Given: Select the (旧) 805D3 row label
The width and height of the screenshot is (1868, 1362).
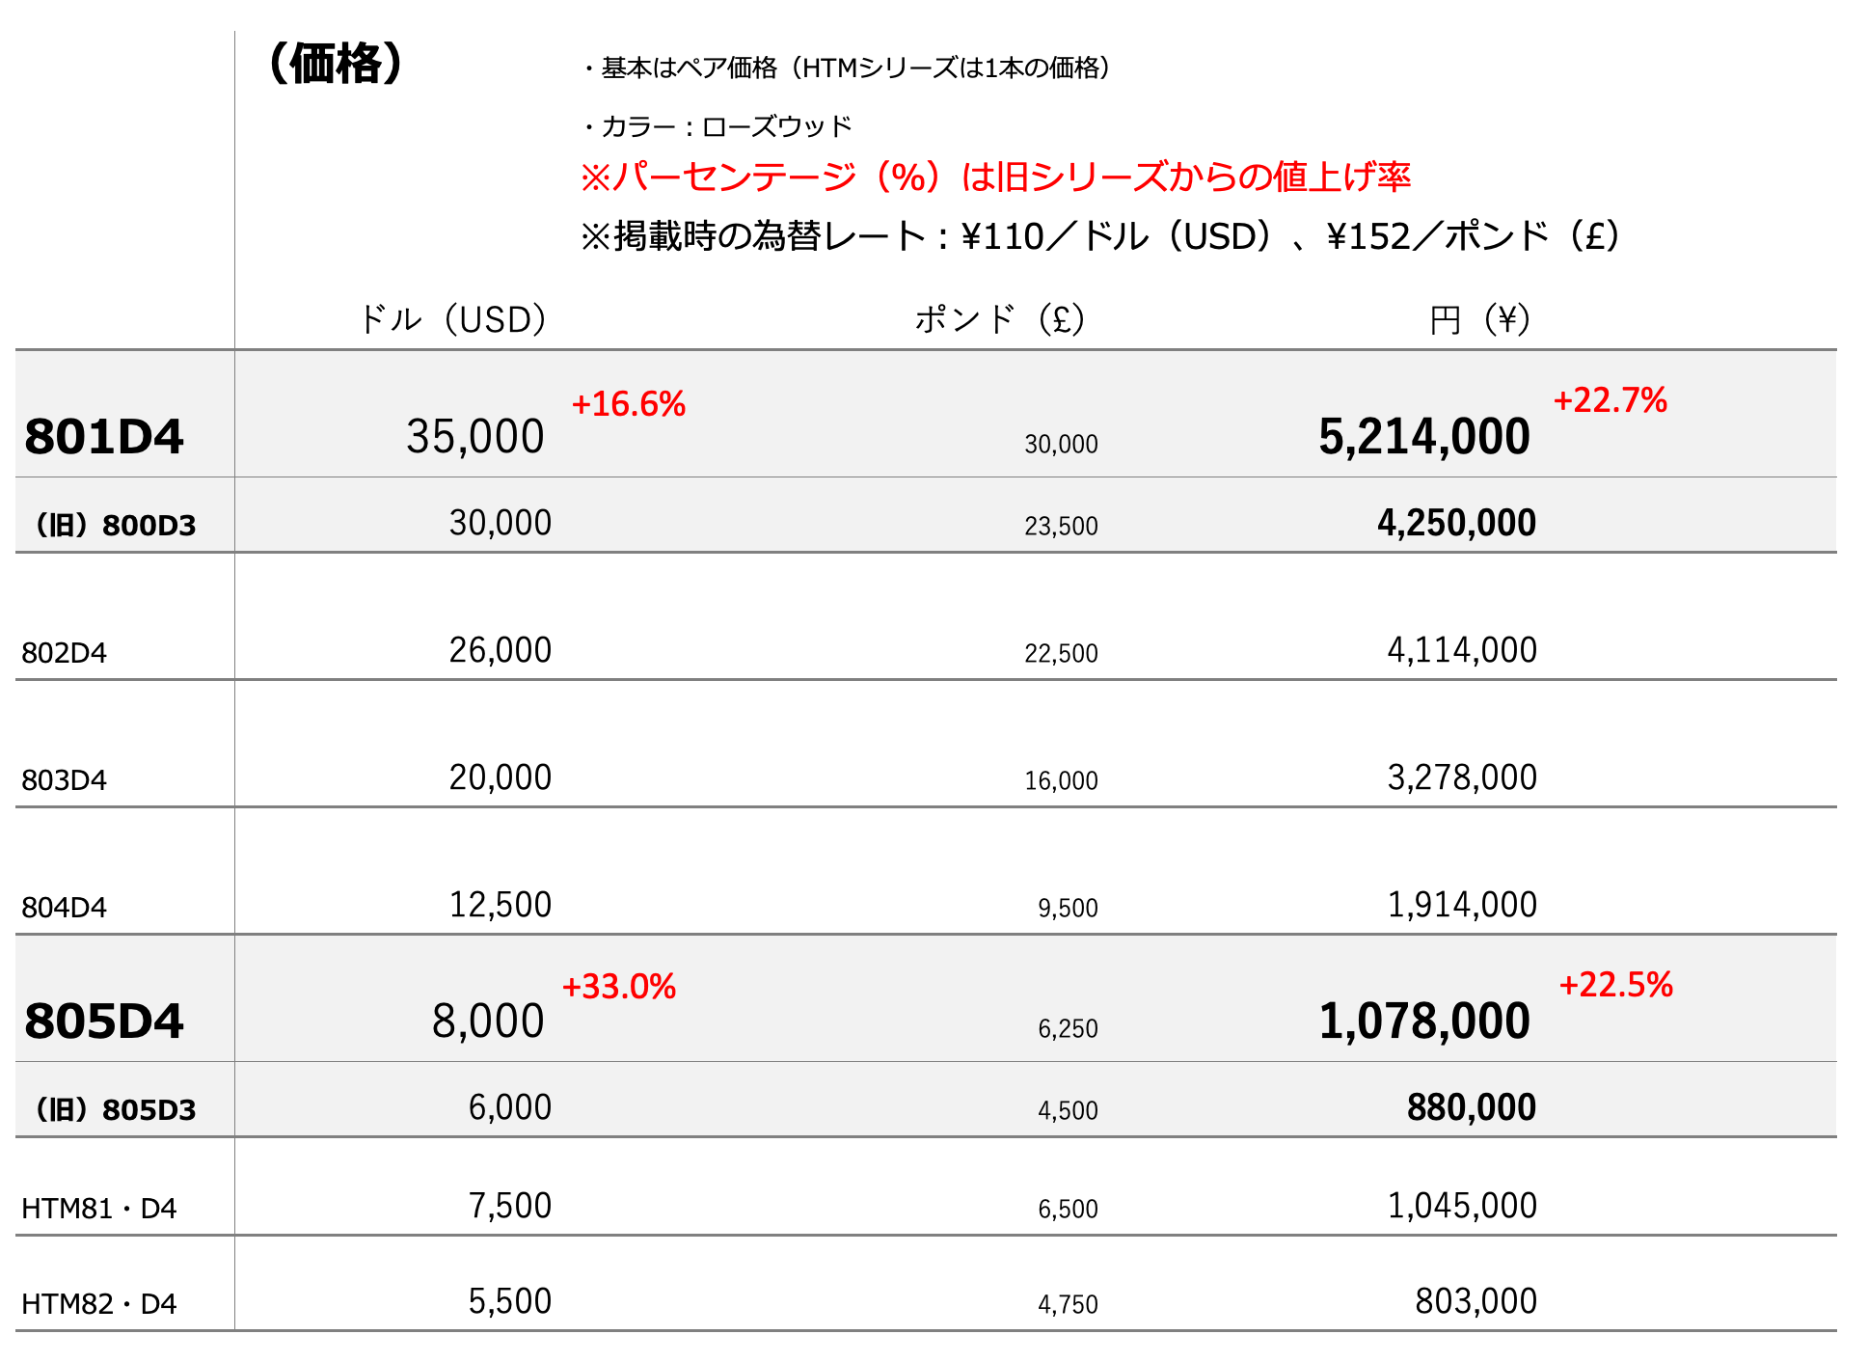Looking at the screenshot, I should point(116,1110).
